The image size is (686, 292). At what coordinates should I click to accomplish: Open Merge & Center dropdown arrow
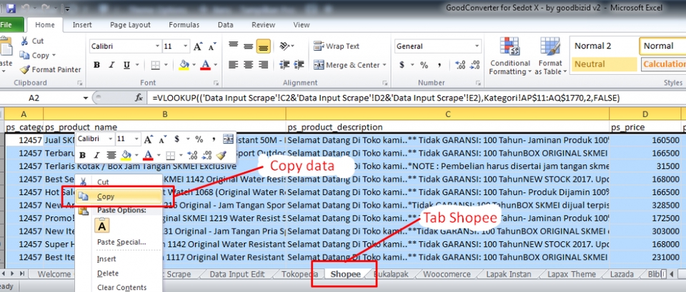tap(384, 65)
